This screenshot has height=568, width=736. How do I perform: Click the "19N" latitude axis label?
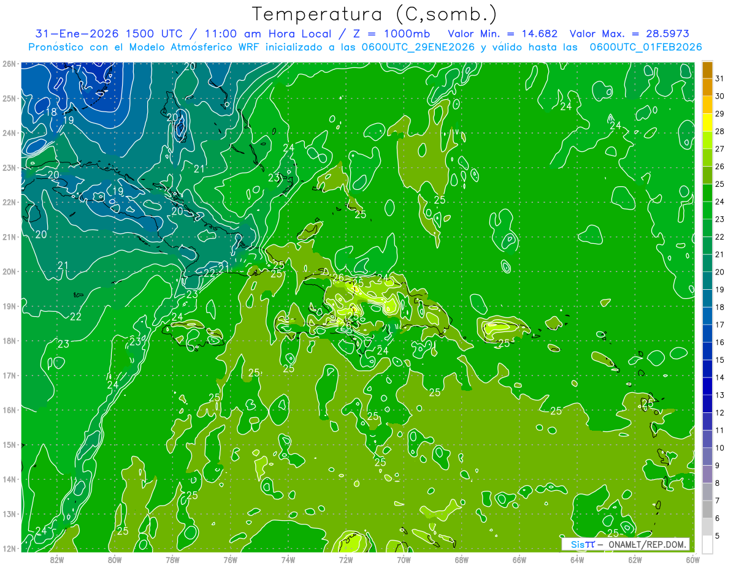[9, 306]
